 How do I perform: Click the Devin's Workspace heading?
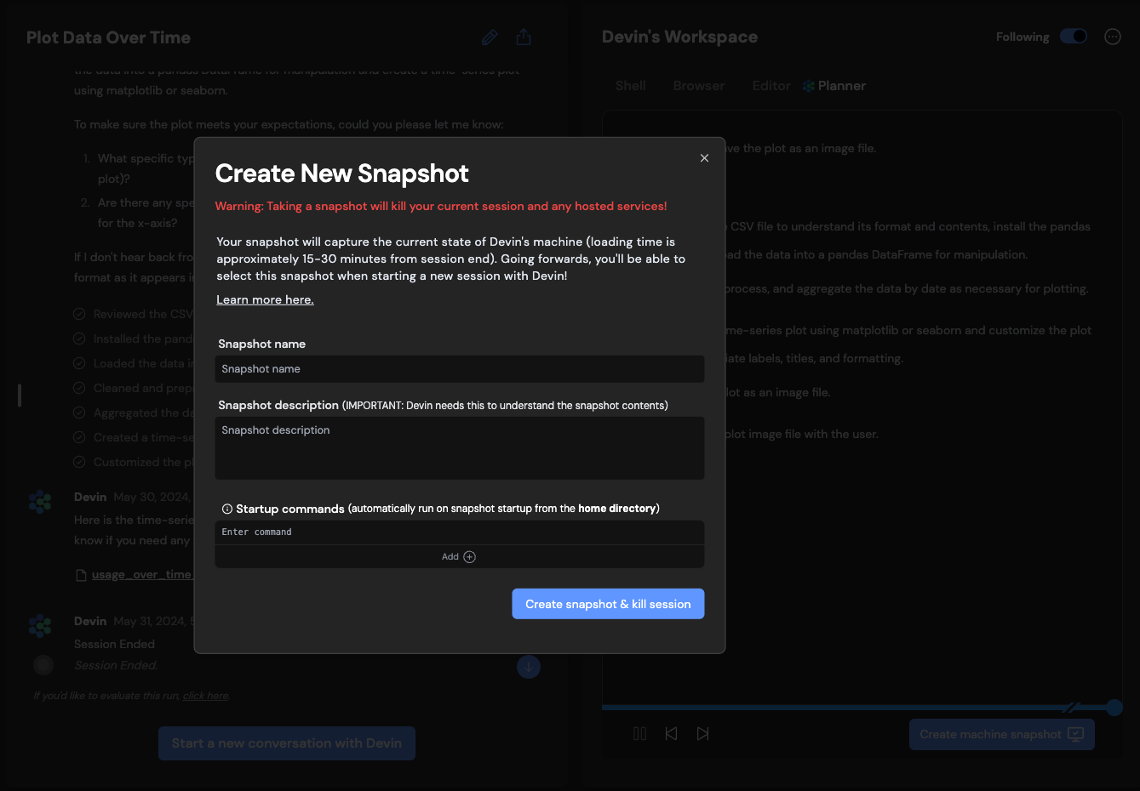679,37
